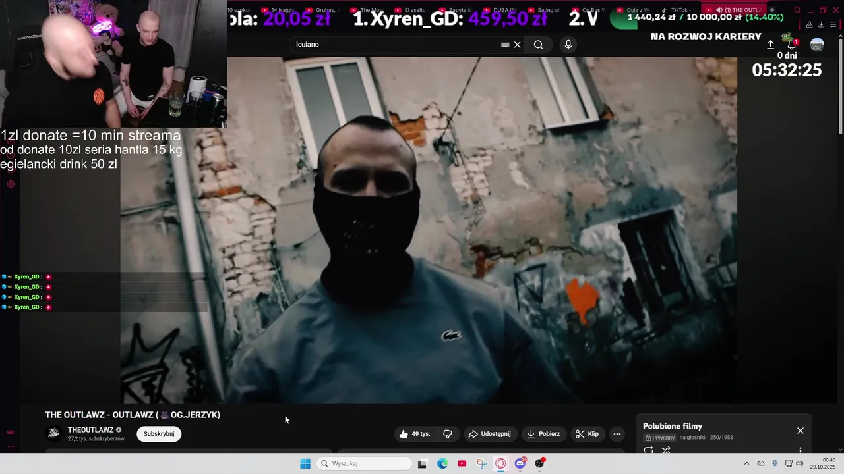Subscribe via the Subskrybuj button
This screenshot has height=474, width=844.
pos(159,434)
